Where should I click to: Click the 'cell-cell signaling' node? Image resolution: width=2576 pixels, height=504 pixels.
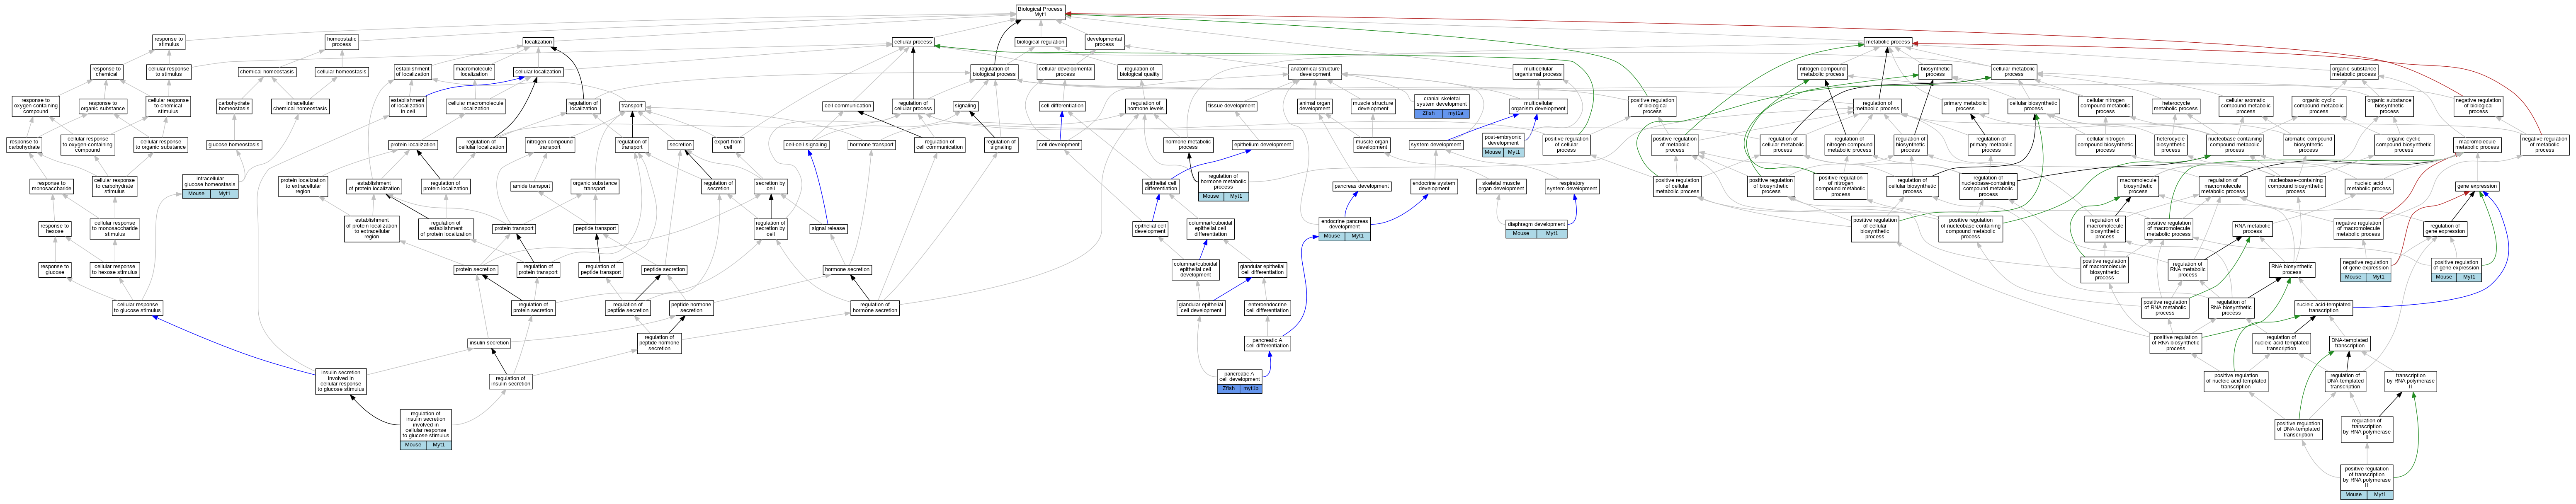(806, 145)
